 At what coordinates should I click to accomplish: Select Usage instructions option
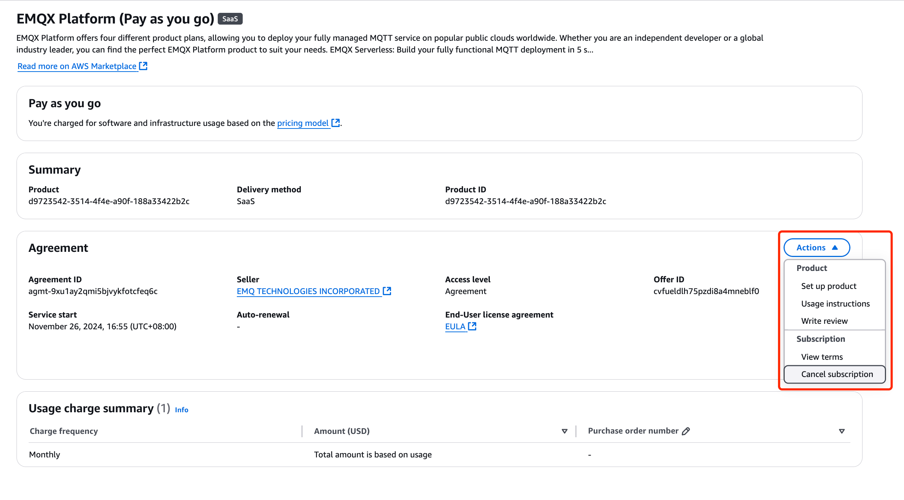pyautogui.click(x=834, y=303)
